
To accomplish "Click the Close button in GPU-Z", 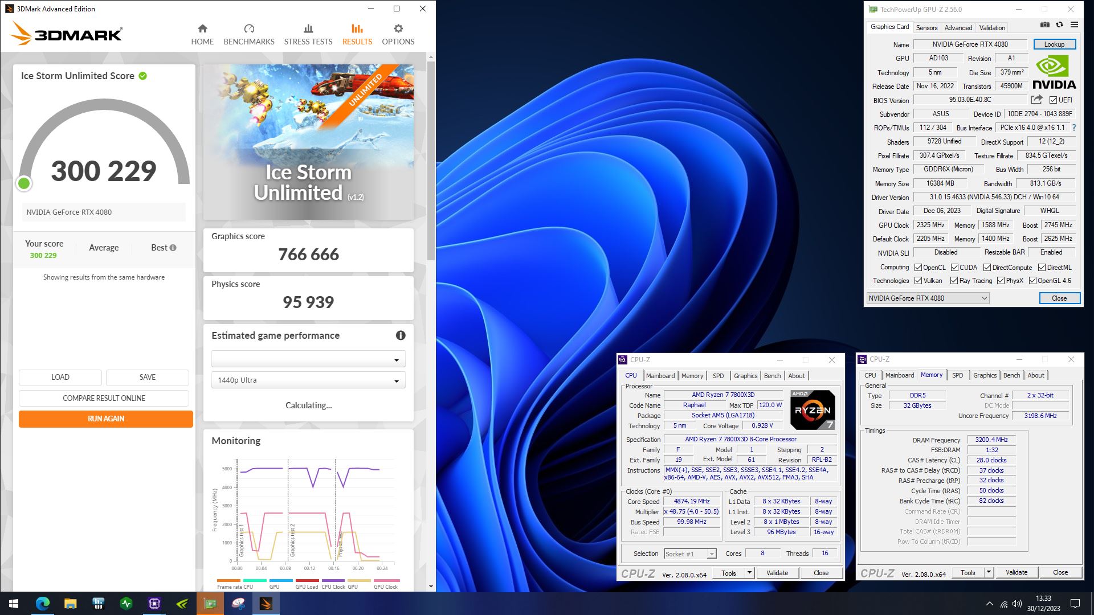I will (1059, 298).
